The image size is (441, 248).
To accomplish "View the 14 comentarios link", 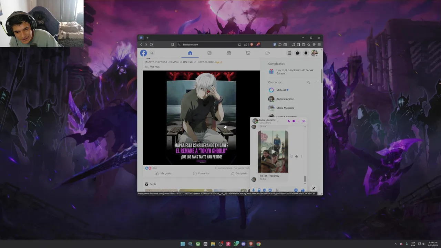I will pos(223,168).
